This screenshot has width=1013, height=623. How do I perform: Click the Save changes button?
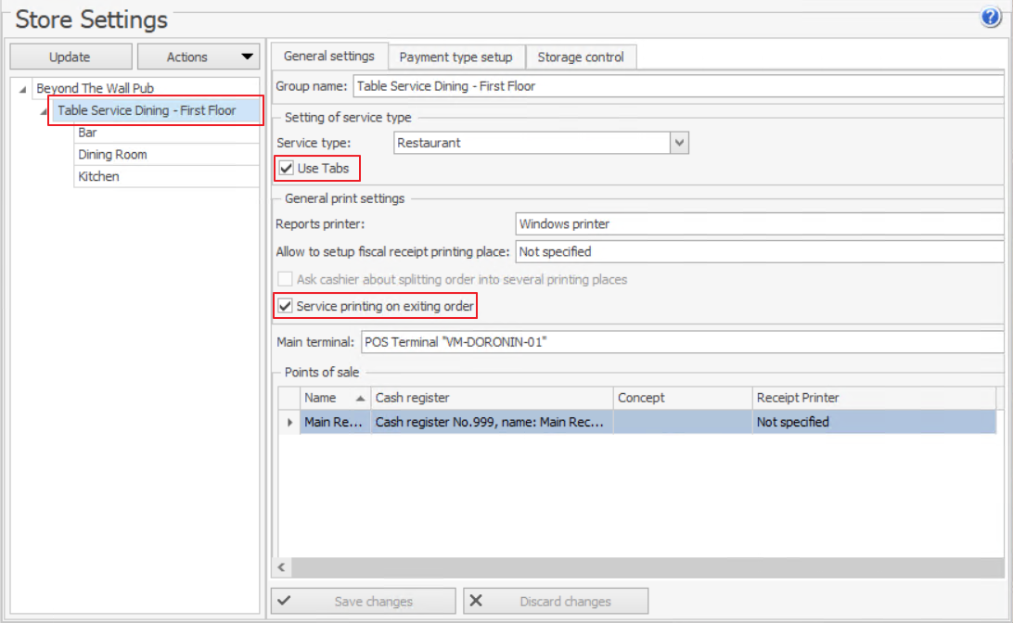(x=363, y=602)
